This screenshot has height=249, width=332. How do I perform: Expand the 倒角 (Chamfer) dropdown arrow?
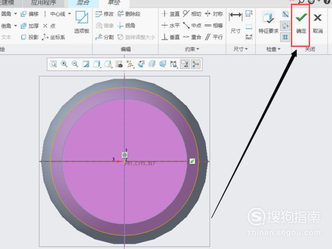tap(15, 26)
